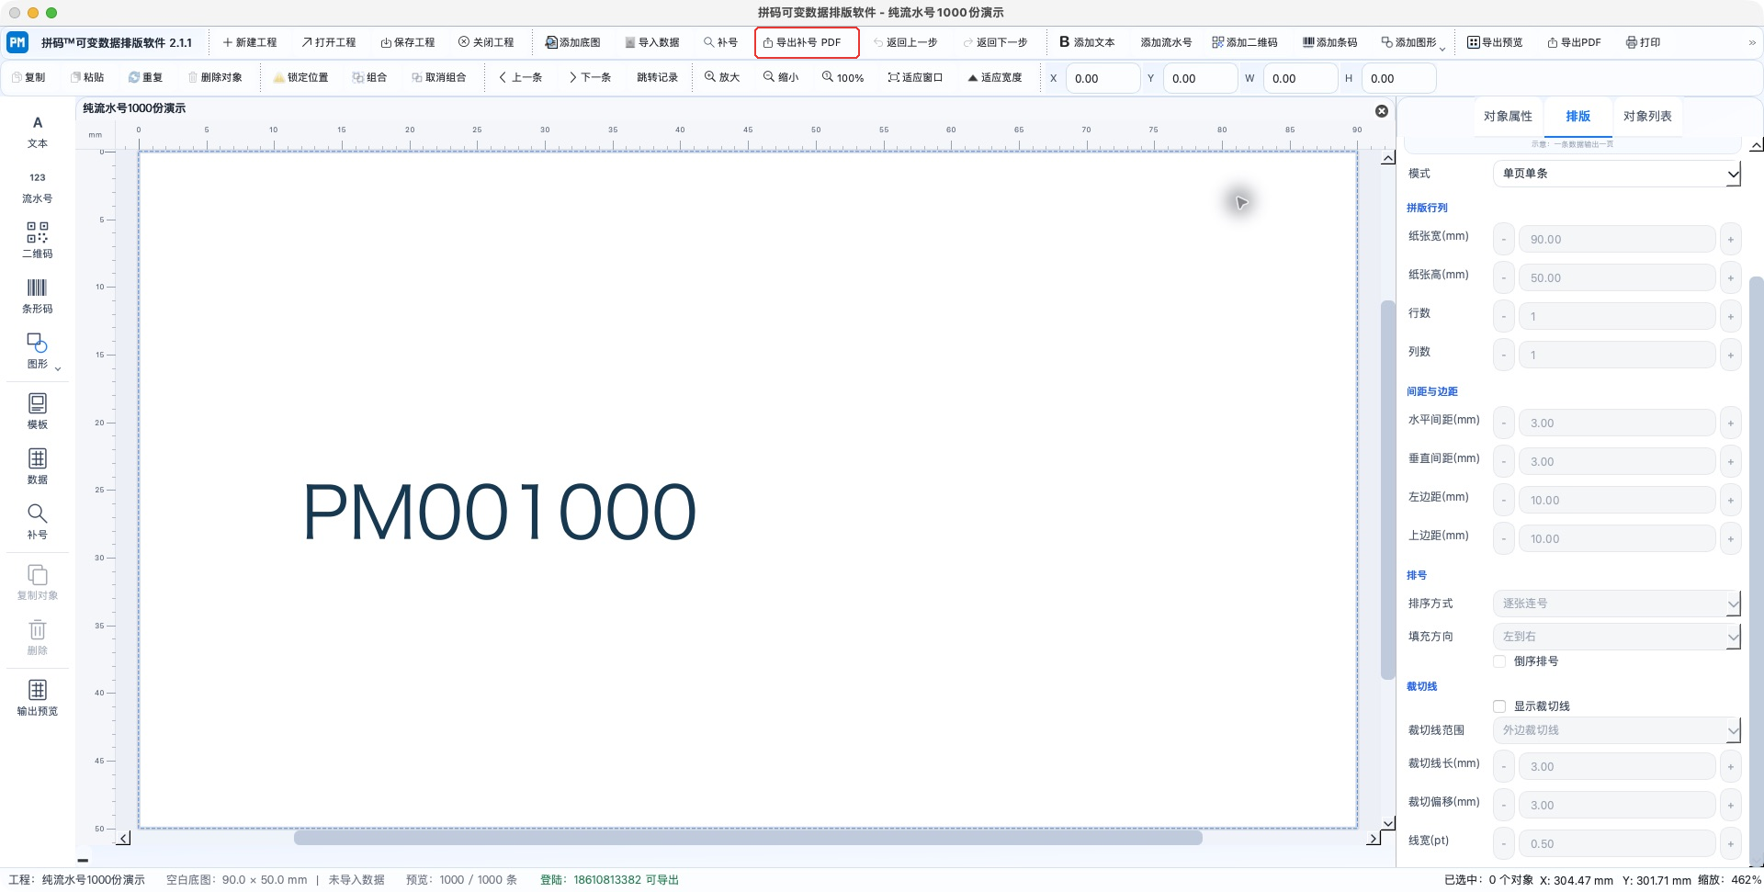1764x892 pixels.
Task: Select the 文本 text tool in sidebar
Action: coord(38,132)
